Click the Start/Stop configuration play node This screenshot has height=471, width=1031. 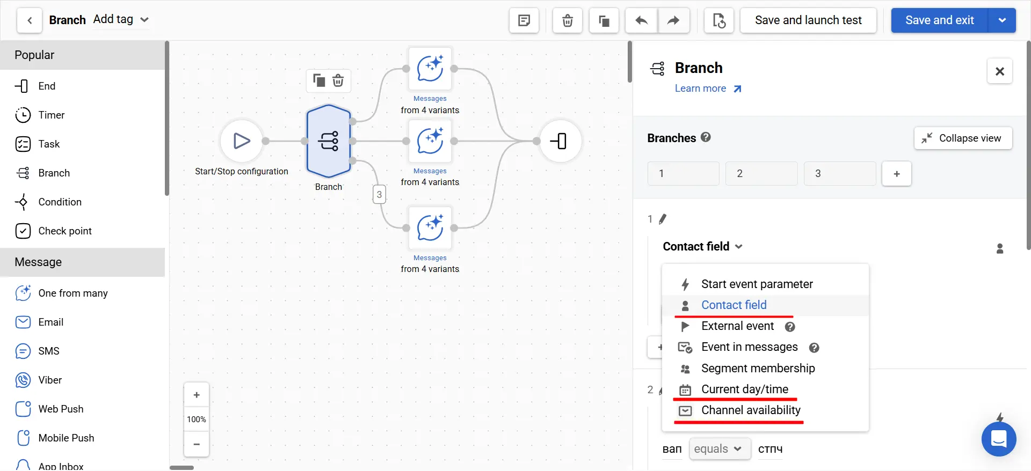(x=242, y=141)
